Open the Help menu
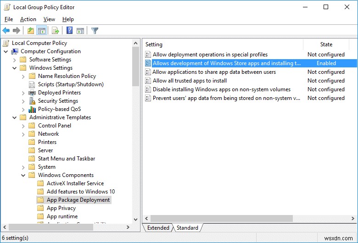Viewport: 358px width, 243px height. pos(68,19)
